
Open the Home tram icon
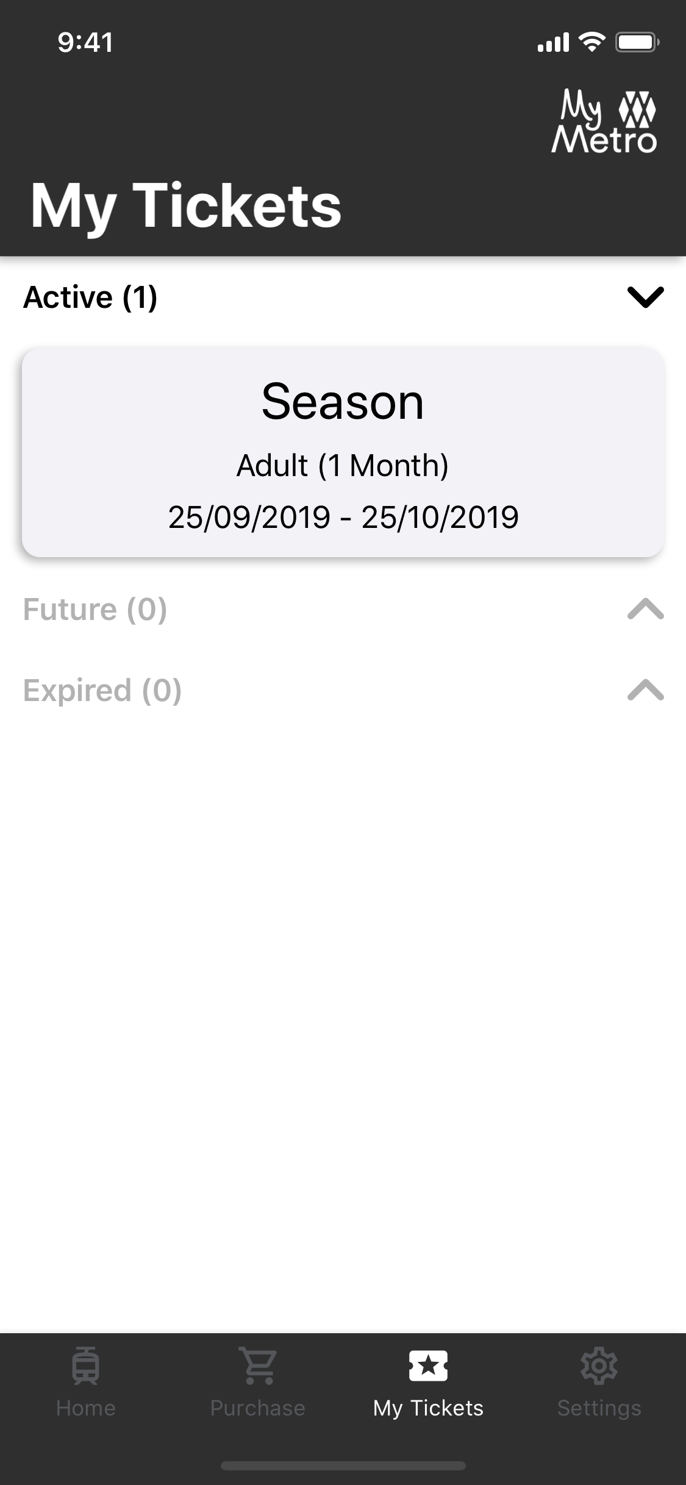(x=85, y=1366)
